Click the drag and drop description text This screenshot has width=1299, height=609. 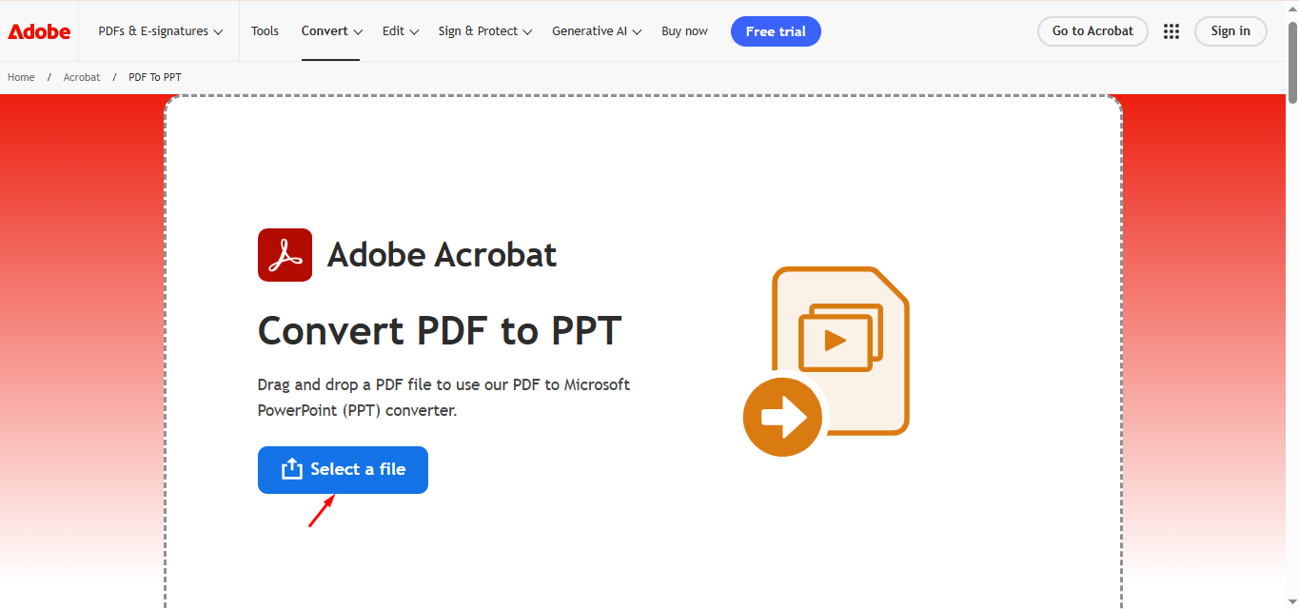pyautogui.click(x=443, y=398)
